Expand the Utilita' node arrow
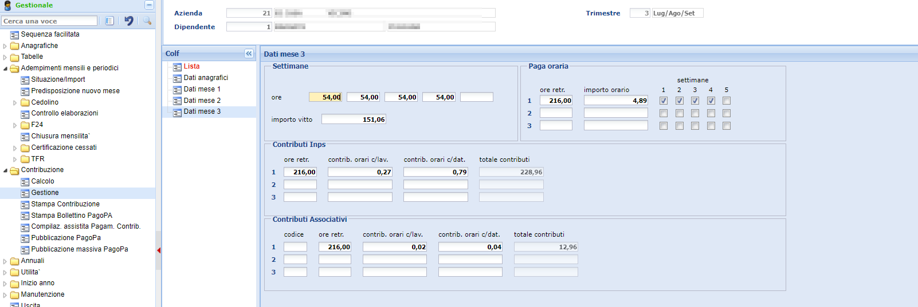The width and height of the screenshot is (918, 307). [5, 273]
